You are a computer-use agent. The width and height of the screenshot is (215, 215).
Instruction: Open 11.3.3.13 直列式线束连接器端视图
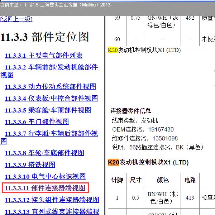point(52,211)
